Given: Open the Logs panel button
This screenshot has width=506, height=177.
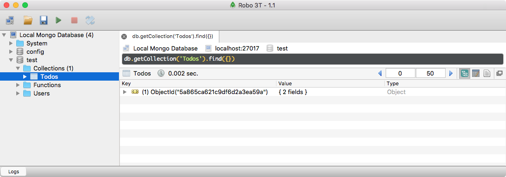Looking at the screenshot, I should [x=13, y=171].
